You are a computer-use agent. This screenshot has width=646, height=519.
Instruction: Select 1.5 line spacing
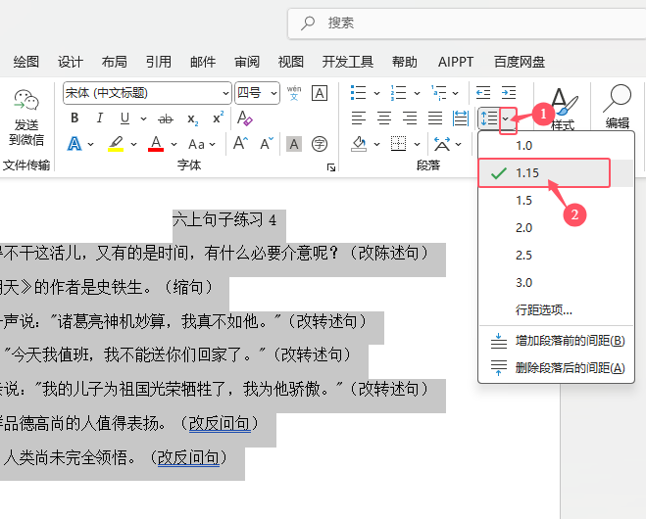click(556, 201)
